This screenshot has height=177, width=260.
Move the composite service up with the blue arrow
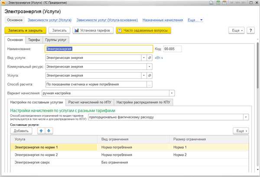click(41, 131)
